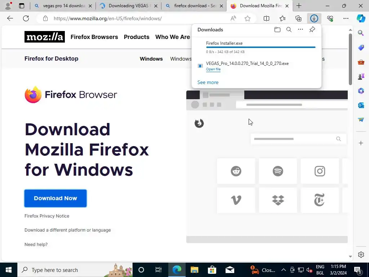Open sidebar Tools briefcase icon
The width and height of the screenshot is (369, 277).
tap(361, 62)
